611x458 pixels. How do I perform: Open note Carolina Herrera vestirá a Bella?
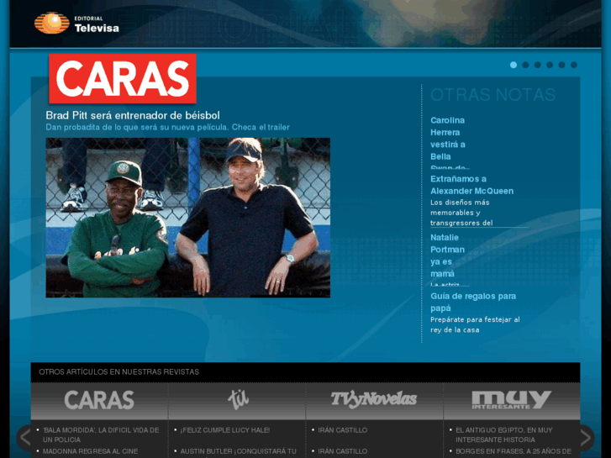[448, 142]
